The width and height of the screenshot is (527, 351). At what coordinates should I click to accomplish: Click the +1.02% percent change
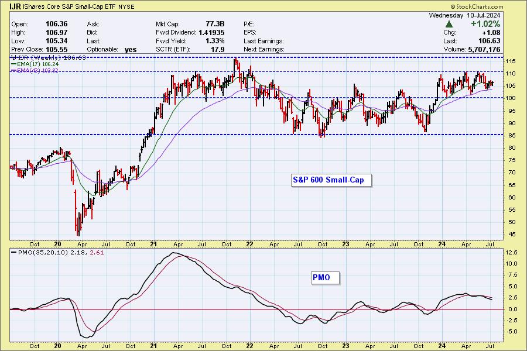click(x=485, y=24)
